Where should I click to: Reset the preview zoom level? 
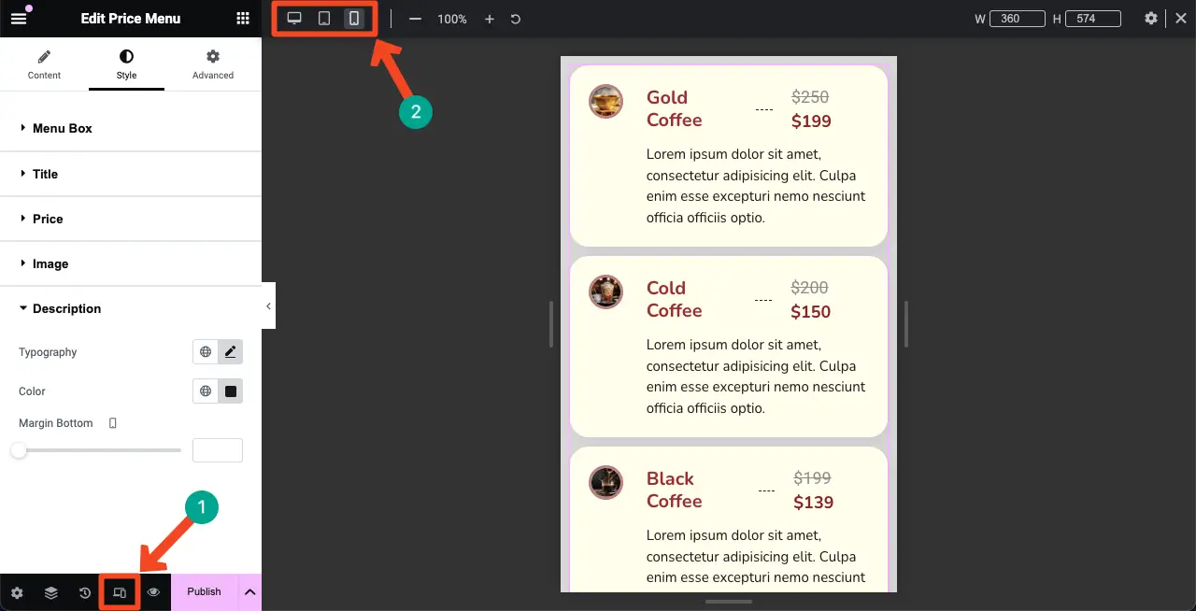tap(516, 19)
